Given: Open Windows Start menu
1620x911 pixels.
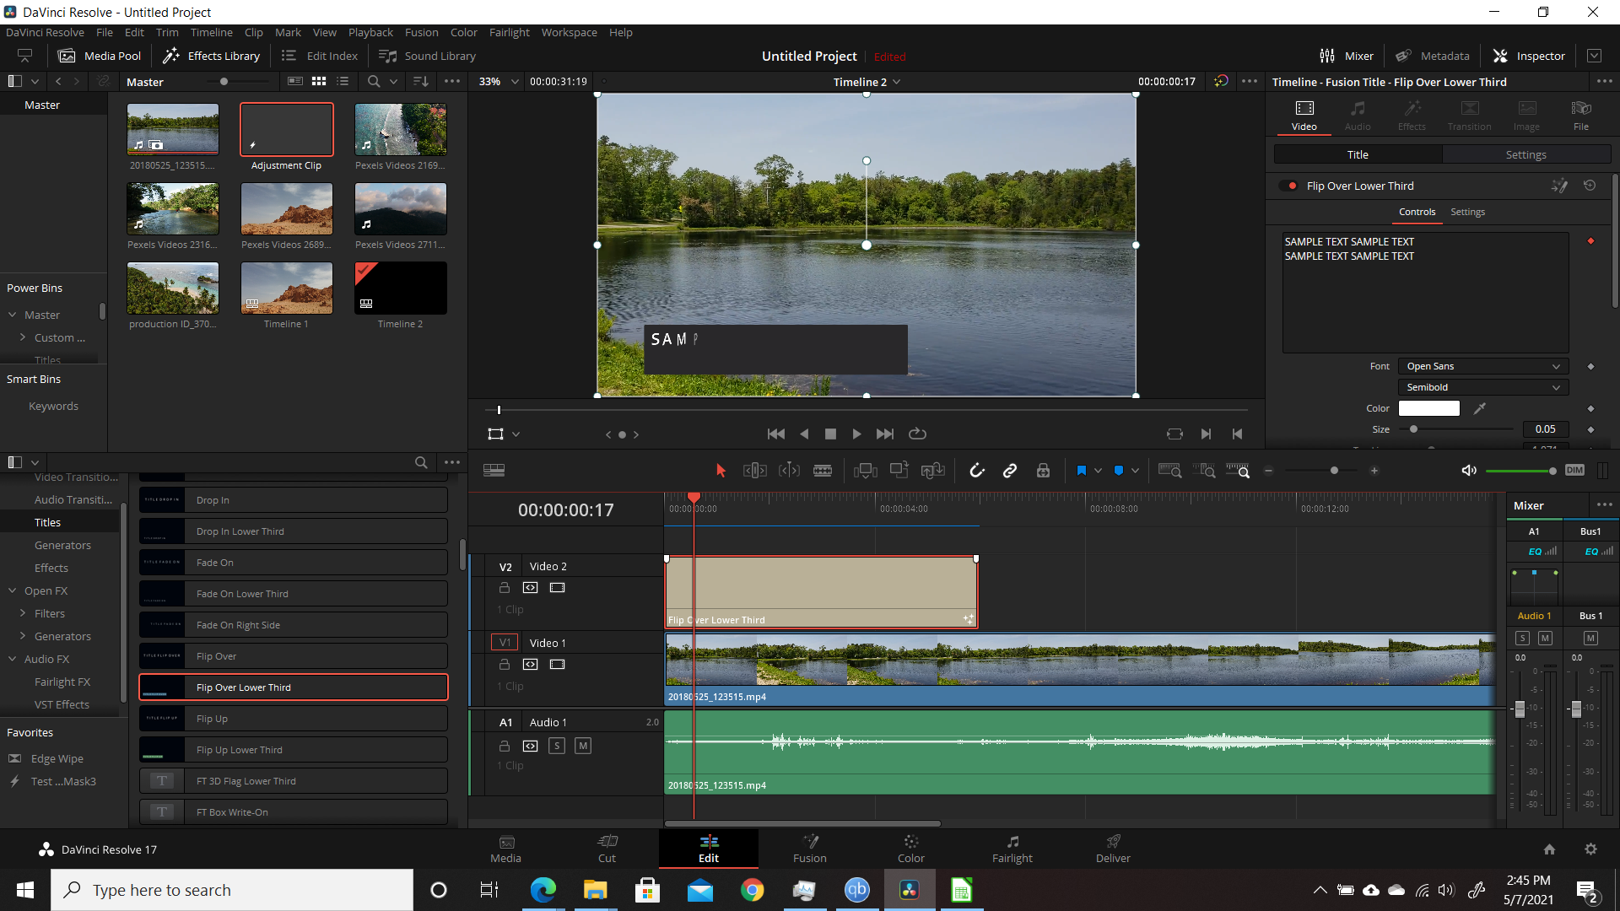Looking at the screenshot, I should click(x=25, y=890).
